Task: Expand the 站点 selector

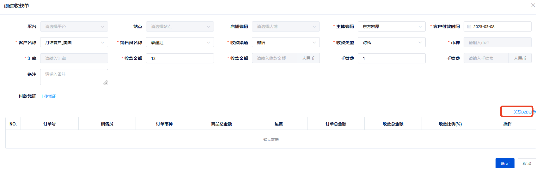Action: click(x=180, y=26)
